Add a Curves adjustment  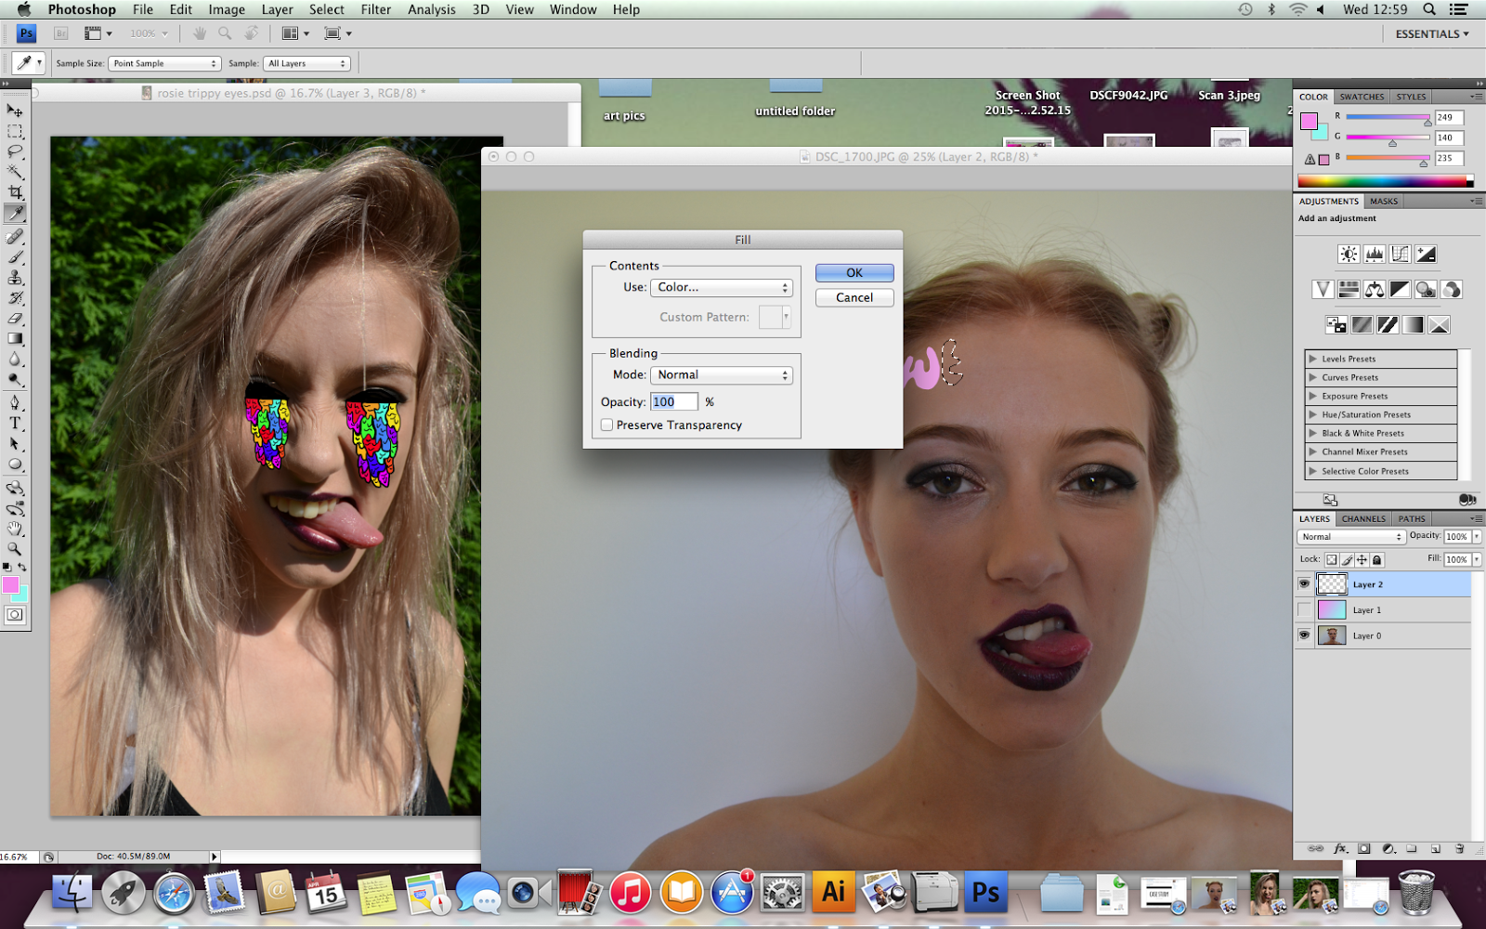1401,254
